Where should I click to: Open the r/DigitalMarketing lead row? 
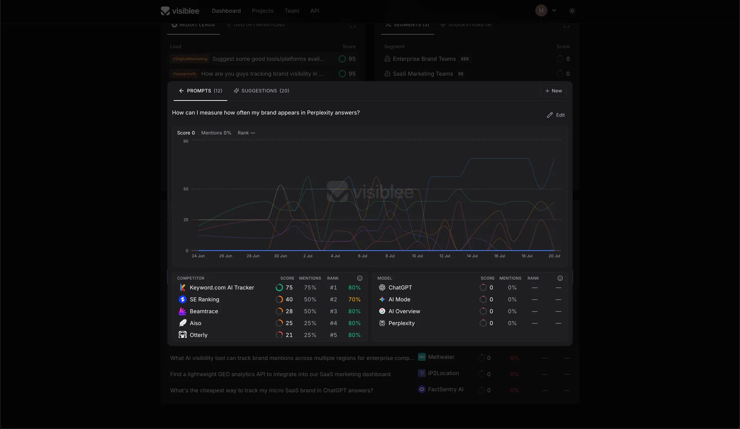(263, 59)
